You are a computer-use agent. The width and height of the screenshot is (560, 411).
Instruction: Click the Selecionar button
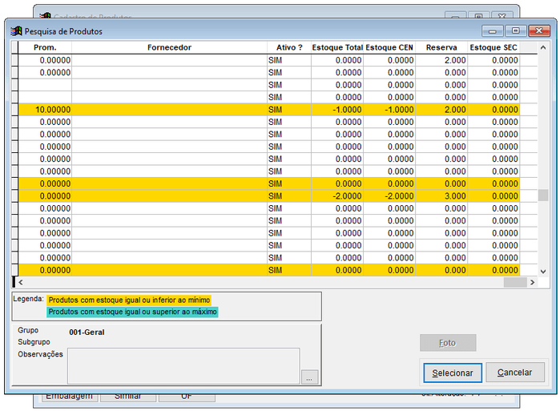[453, 373]
